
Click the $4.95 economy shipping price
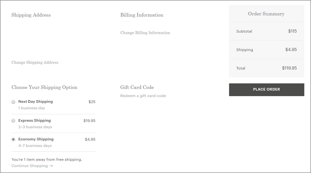[90, 139]
